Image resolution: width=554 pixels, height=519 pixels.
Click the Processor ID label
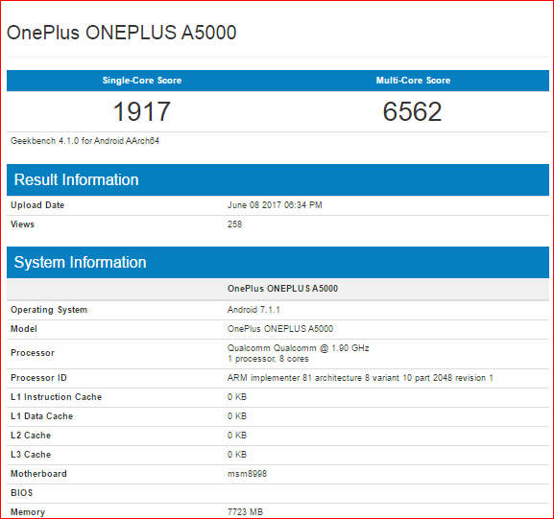click(x=38, y=378)
